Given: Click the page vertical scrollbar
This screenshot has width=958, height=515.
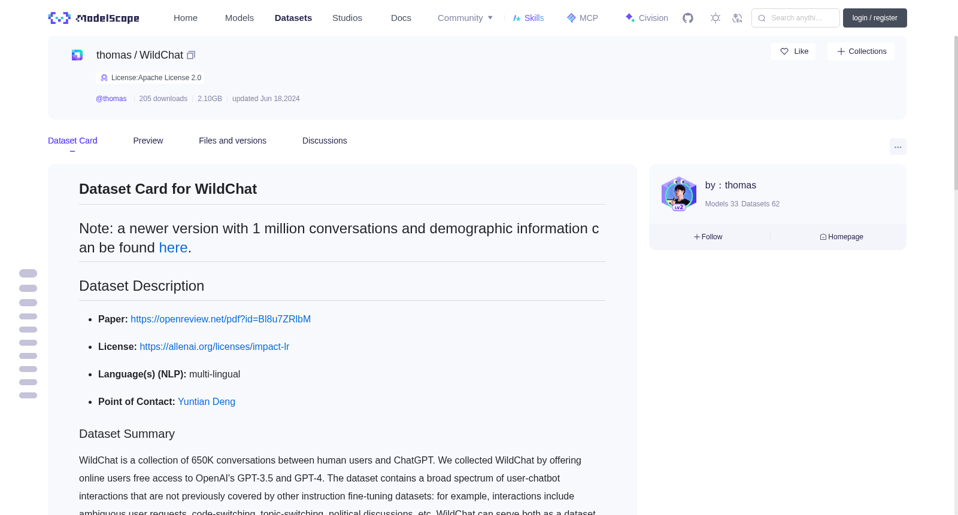Looking at the screenshot, I should click(956, 112).
